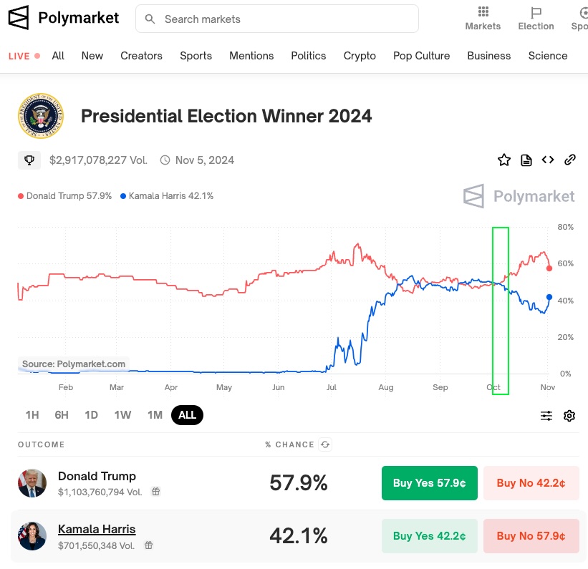
Task: Select the 1W time range
Action: coord(122,415)
